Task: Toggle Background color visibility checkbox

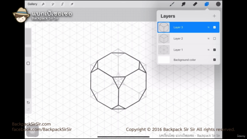Action: [x=215, y=60]
